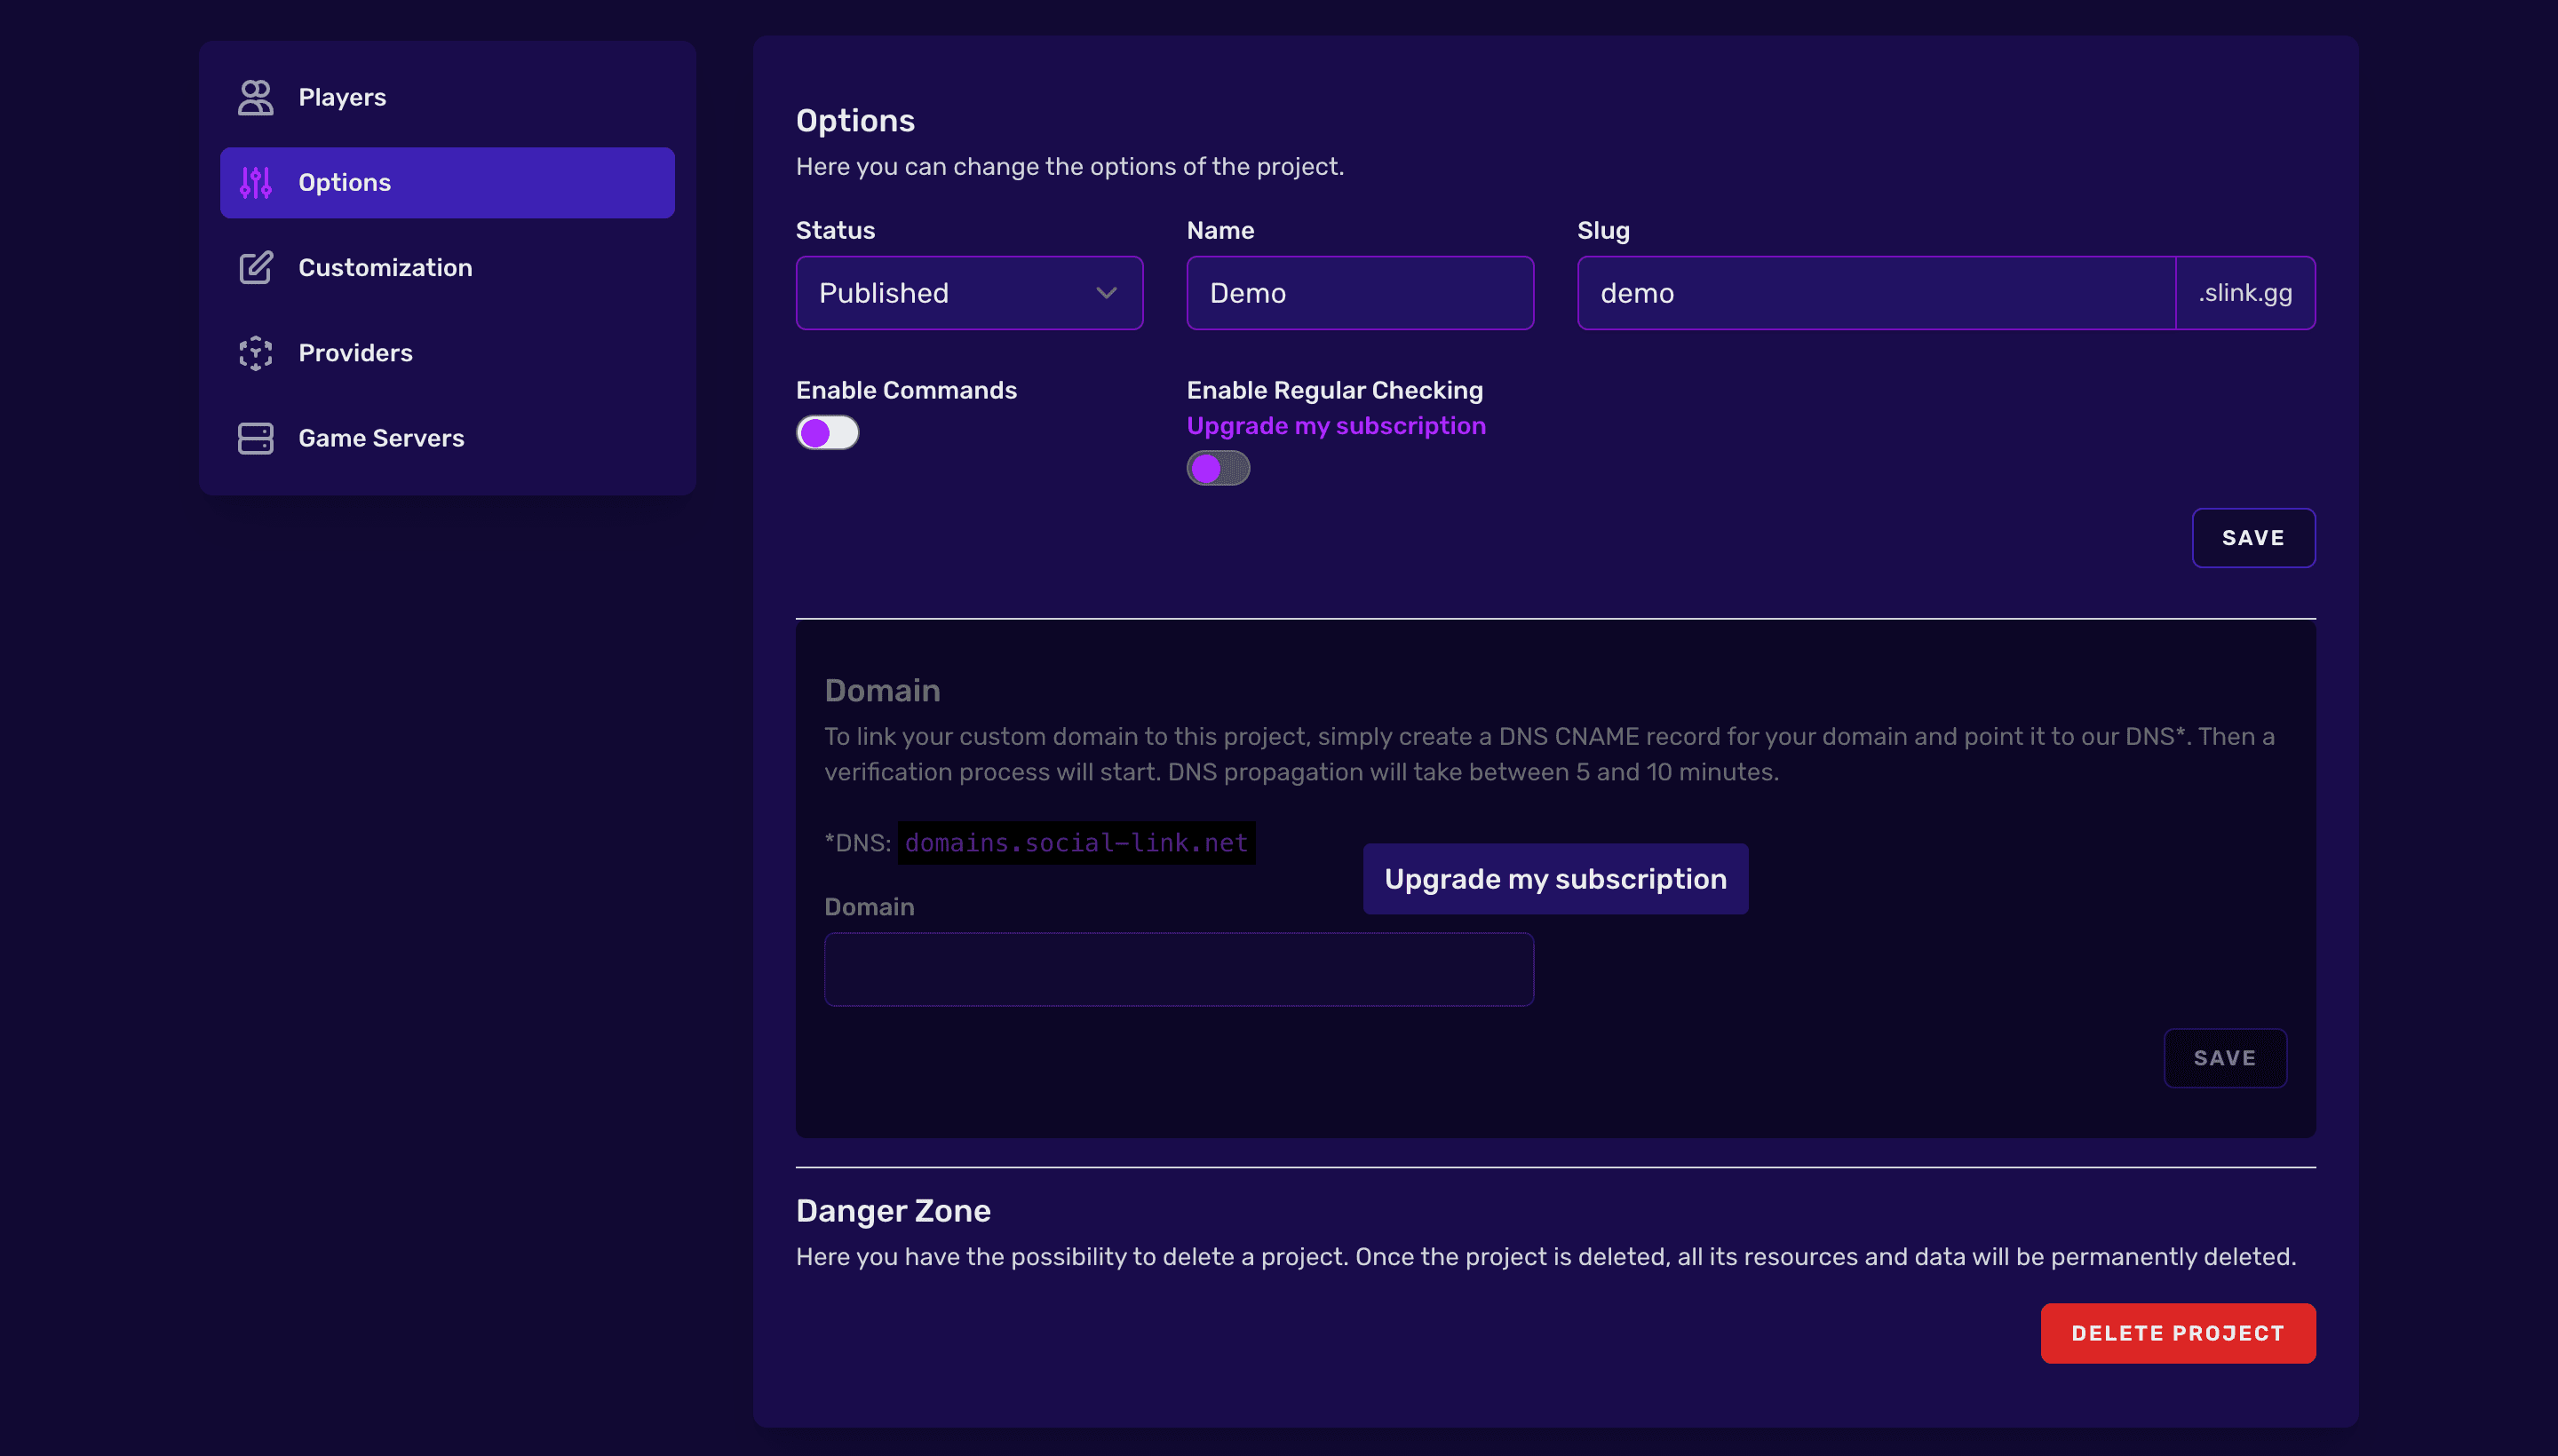2558x1456 pixels.
Task: Click the SAVE button below the toggles
Action: coord(2252,537)
